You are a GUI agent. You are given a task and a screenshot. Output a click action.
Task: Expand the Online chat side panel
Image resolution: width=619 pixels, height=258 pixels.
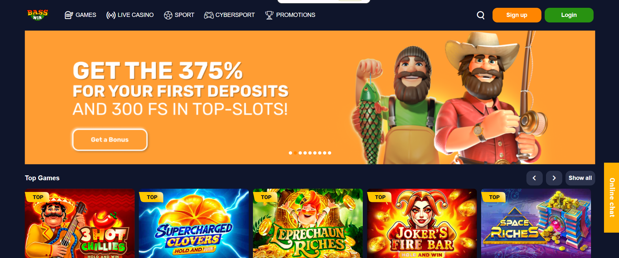click(612, 197)
